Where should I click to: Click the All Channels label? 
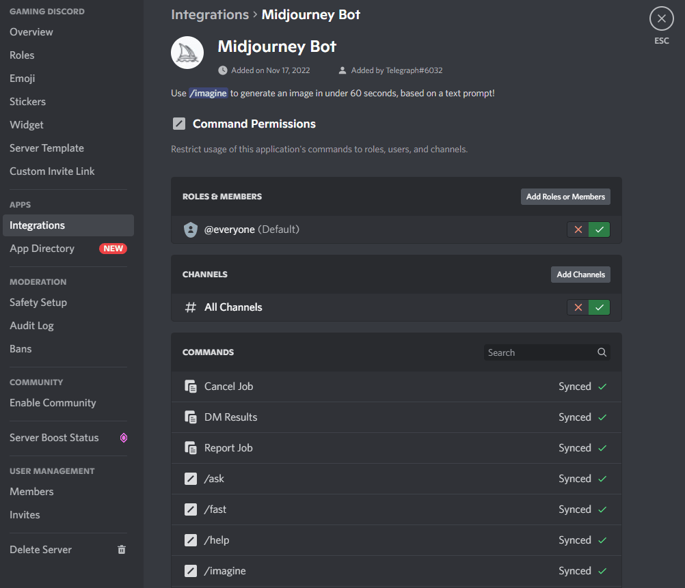pyautogui.click(x=233, y=307)
